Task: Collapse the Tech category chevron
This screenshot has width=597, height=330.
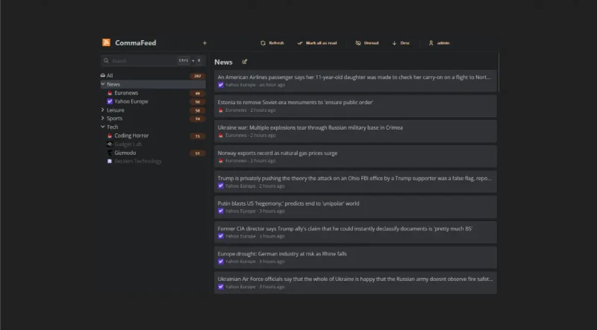Action: click(x=103, y=127)
